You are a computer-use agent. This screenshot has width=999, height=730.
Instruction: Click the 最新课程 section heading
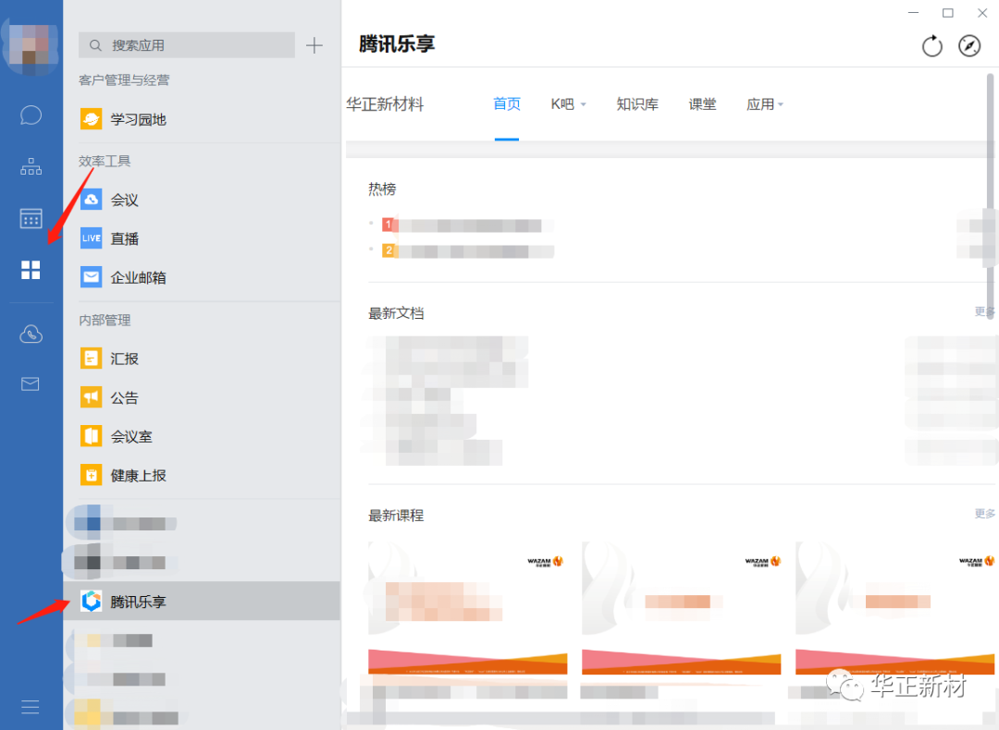click(x=396, y=516)
